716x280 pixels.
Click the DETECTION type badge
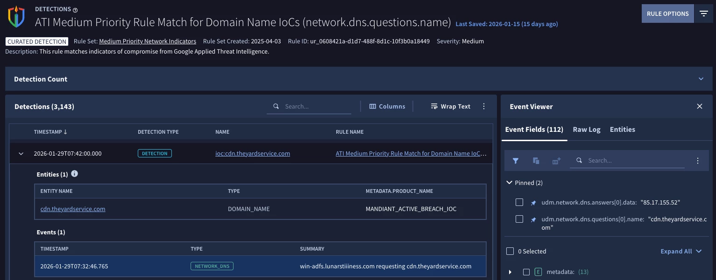pyautogui.click(x=155, y=153)
